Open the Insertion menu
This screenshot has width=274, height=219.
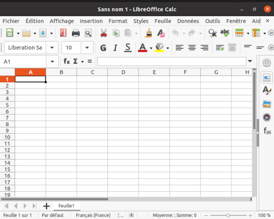click(x=91, y=21)
